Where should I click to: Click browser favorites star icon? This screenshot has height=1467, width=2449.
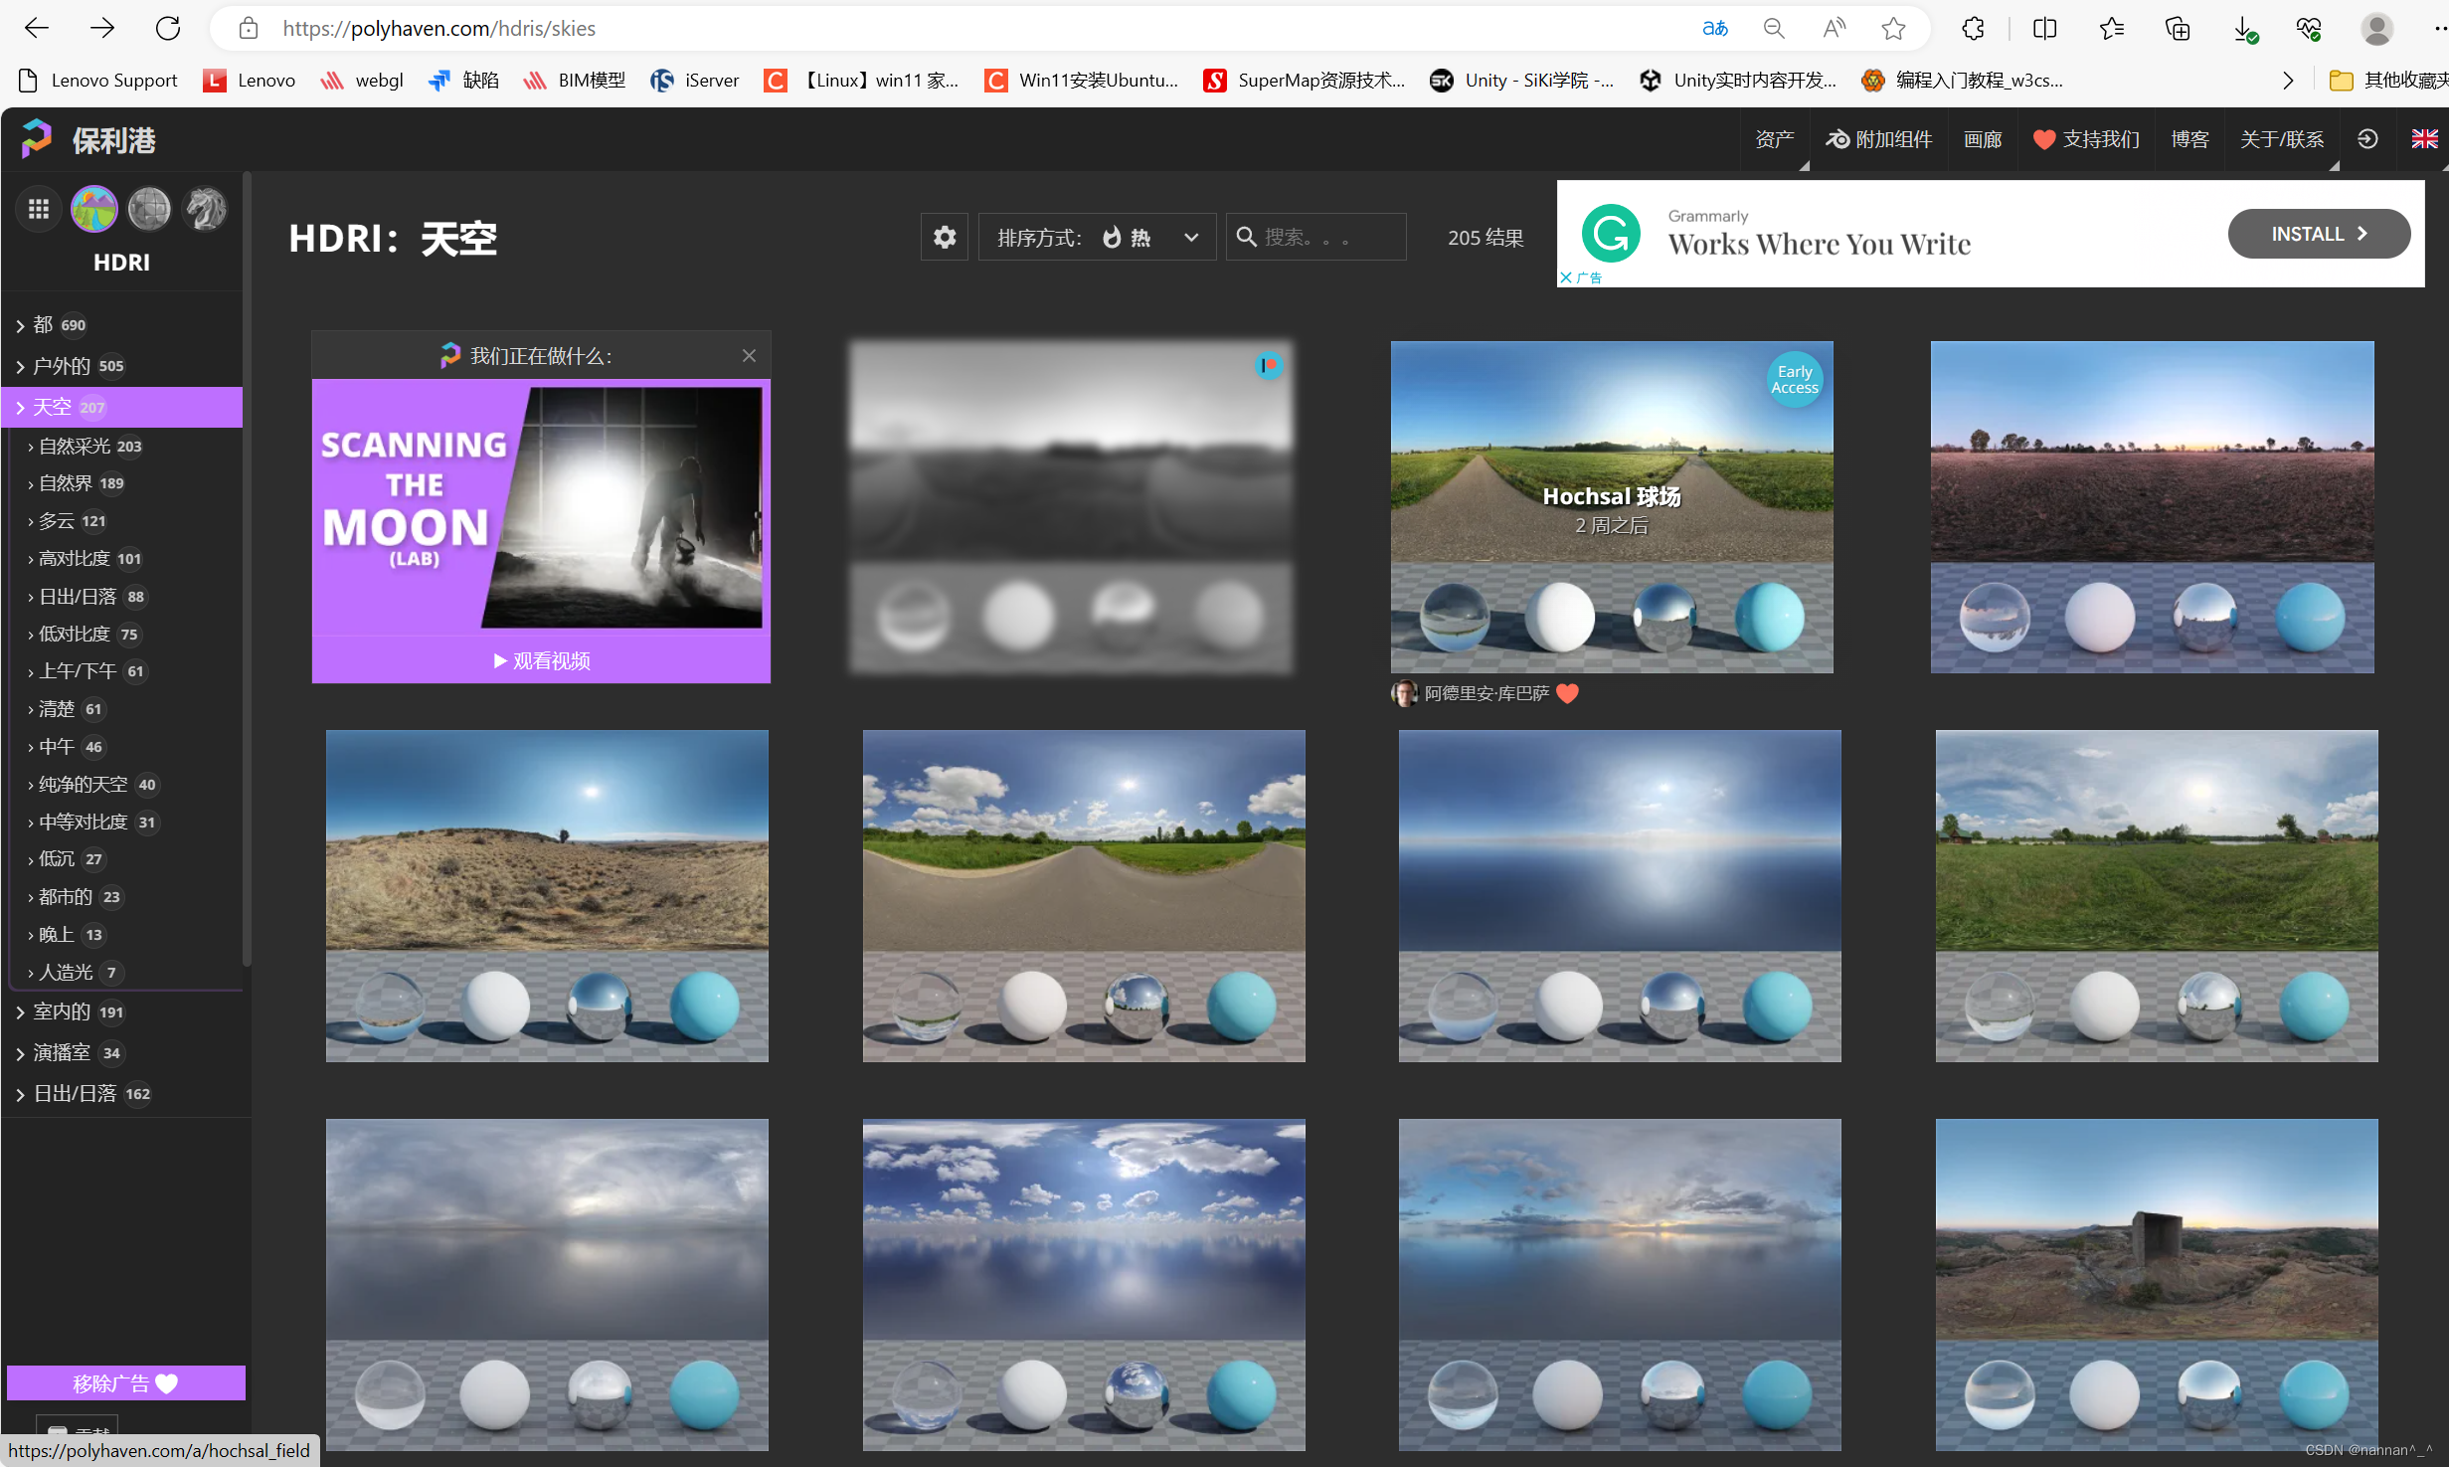coord(1893,28)
